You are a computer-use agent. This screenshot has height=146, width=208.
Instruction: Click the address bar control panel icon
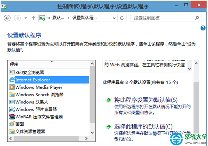42,18
